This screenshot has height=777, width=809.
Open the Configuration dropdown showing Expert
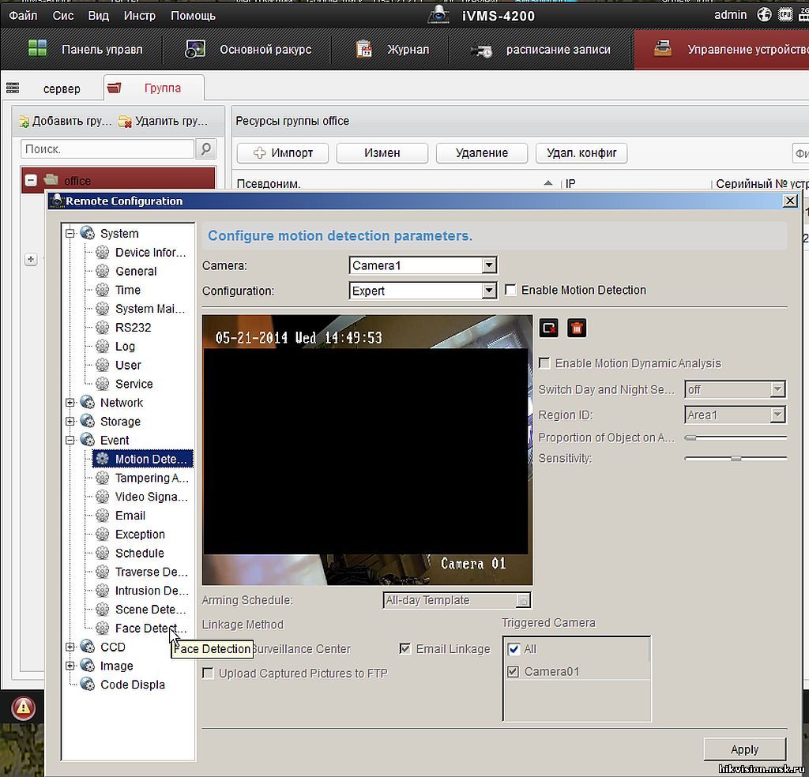click(x=423, y=291)
